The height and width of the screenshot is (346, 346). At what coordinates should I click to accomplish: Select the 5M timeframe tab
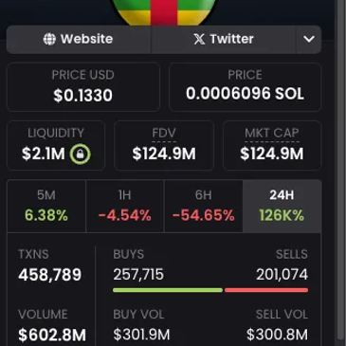(x=46, y=206)
